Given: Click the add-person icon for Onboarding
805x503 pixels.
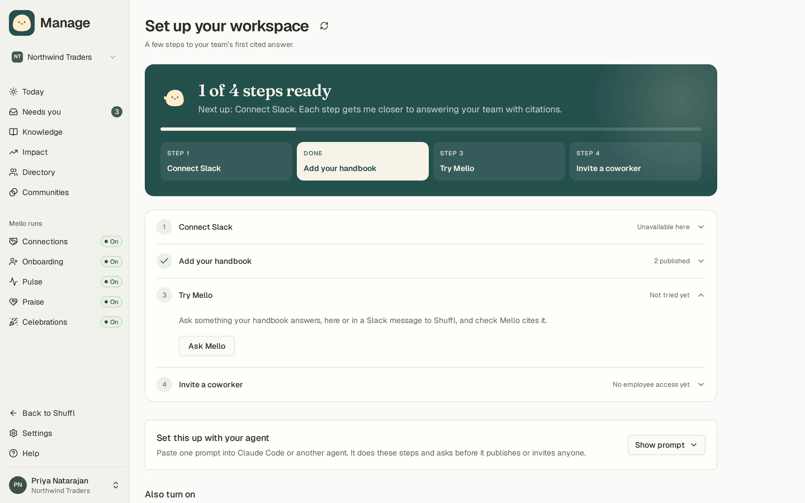Looking at the screenshot, I should click(13, 262).
